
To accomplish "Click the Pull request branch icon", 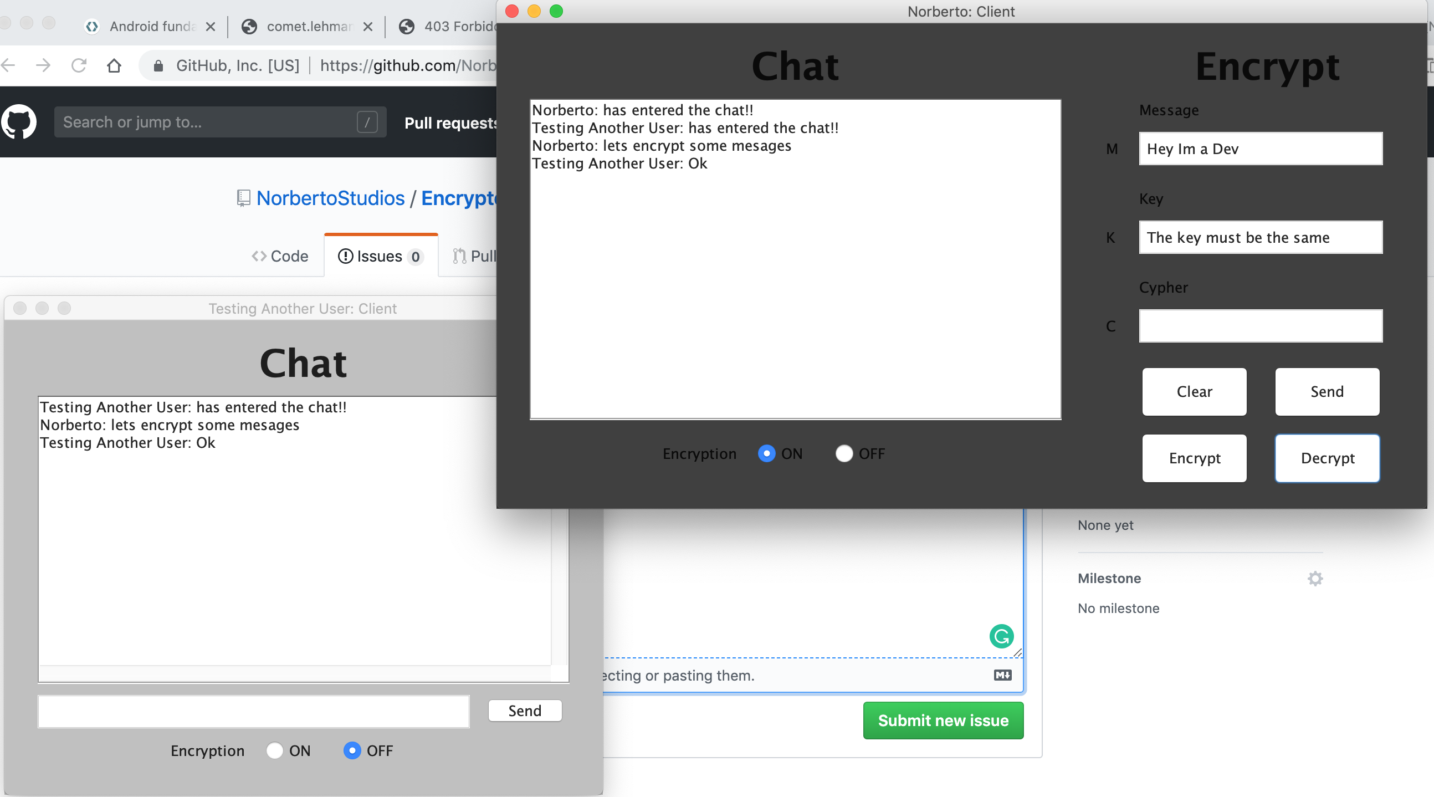I will pos(459,256).
